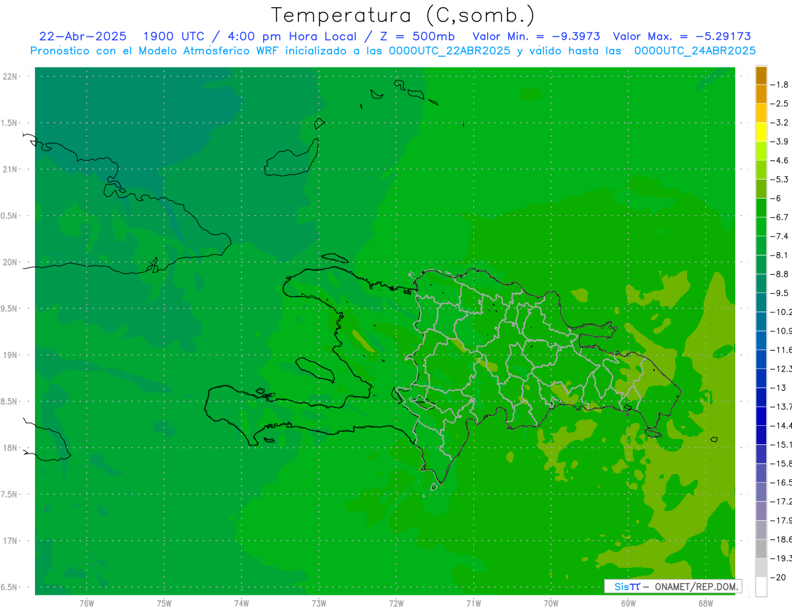Viewport: 792px width, 612px height.
Task: Click the '-9.5' legend value
Action: click(780, 293)
